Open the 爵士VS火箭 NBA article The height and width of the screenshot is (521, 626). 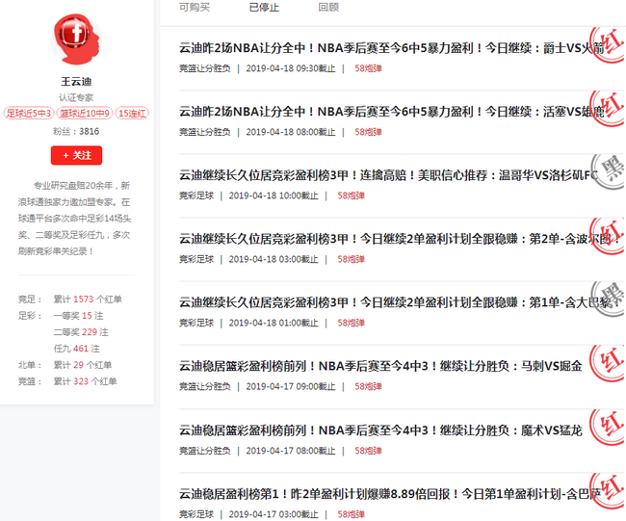tap(391, 48)
